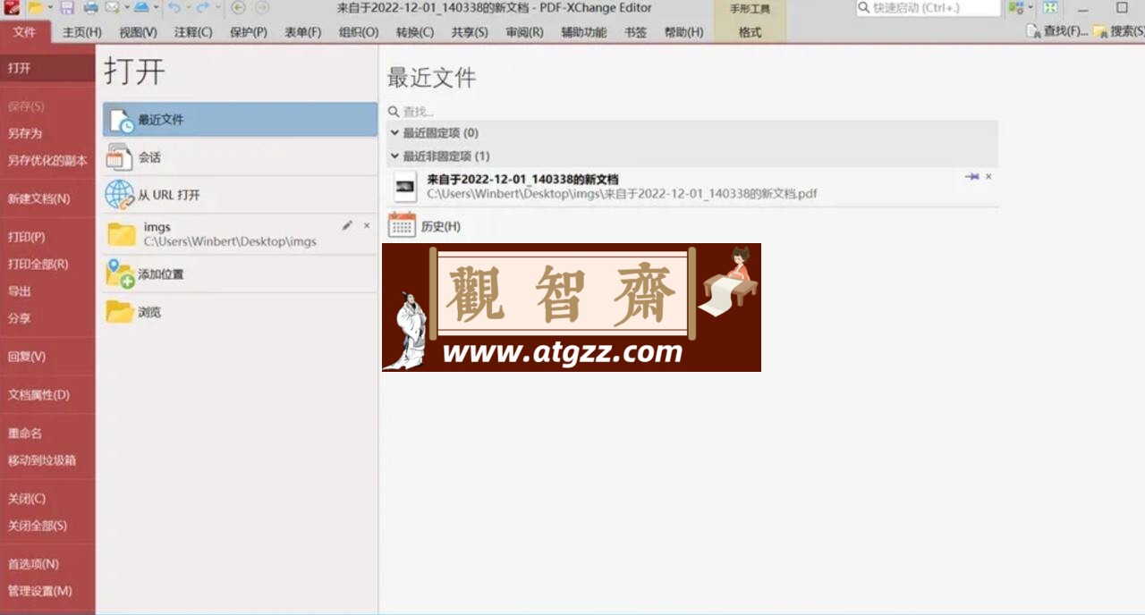
Task: Open the 视图(V) ribbon tab
Action: (138, 32)
